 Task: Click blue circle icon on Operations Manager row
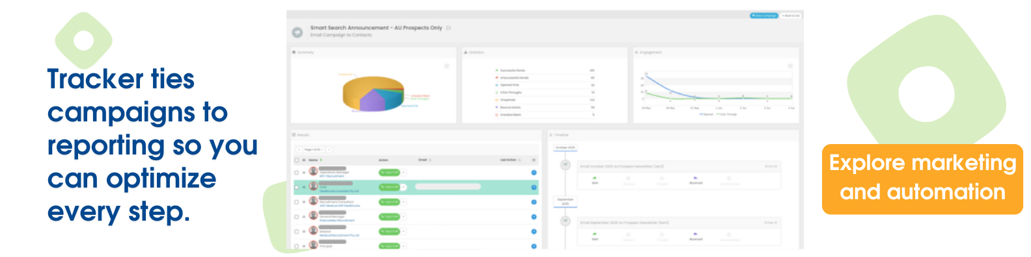(534, 173)
